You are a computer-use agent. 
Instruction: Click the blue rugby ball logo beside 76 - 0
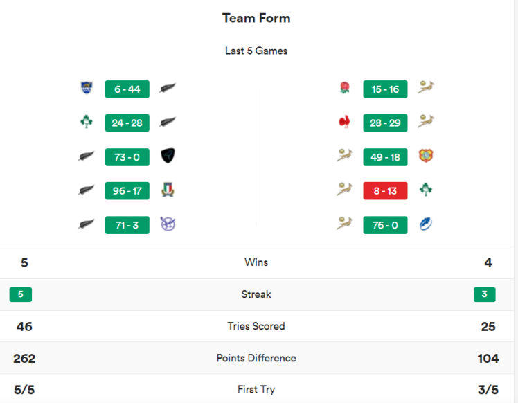coord(426,224)
